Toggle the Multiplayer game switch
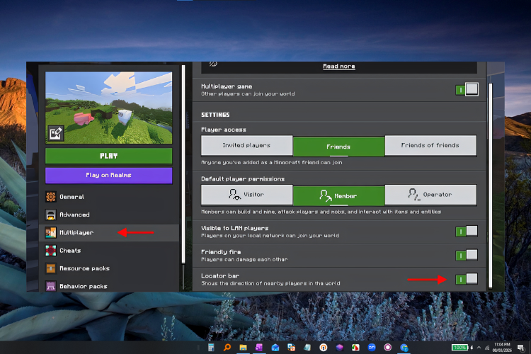The height and width of the screenshot is (354, 531). [467, 90]
